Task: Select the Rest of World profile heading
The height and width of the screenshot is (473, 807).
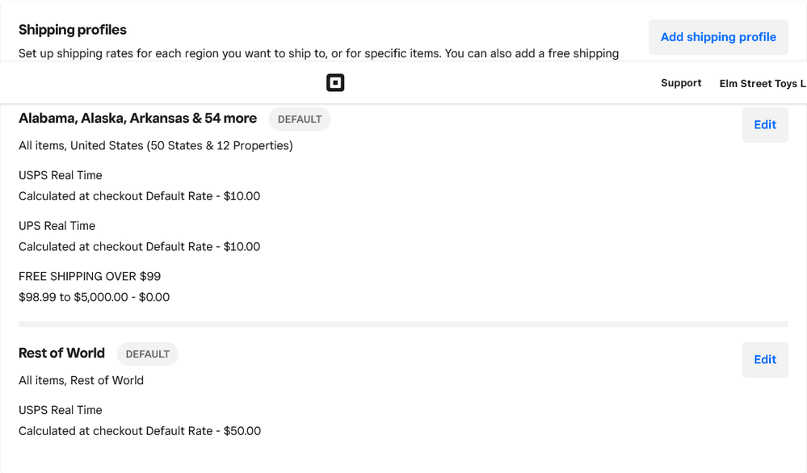Action: coord(61,353)
